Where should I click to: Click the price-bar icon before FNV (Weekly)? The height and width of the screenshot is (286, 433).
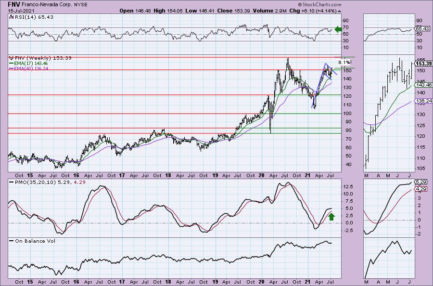(x=12, y=58)
